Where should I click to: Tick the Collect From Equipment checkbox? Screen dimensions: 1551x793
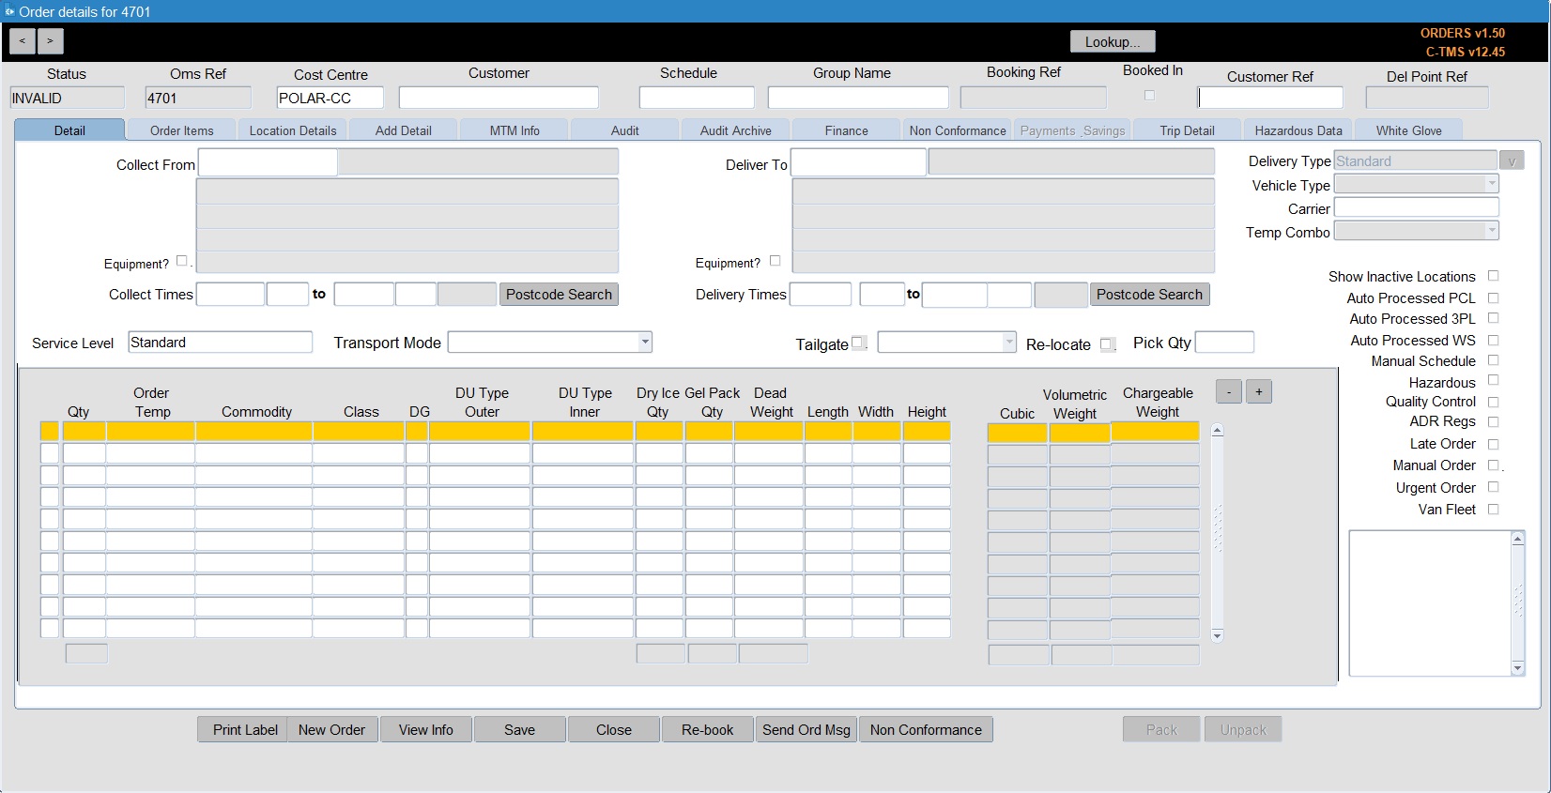182,261
